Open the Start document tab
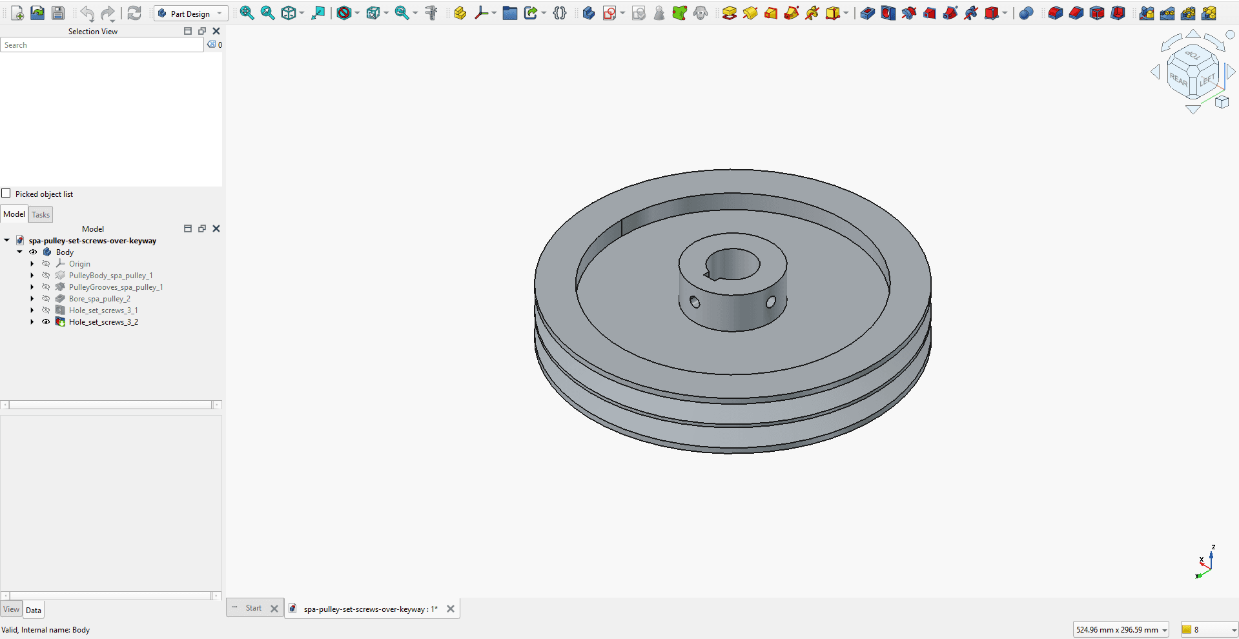1239x639 pixels. pyautogui.click(x=254, y=608)
